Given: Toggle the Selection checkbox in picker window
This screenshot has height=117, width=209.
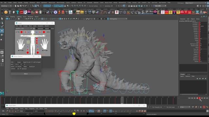Looking at the screenshot, I should 37,29.
